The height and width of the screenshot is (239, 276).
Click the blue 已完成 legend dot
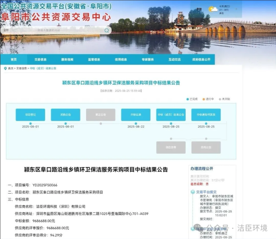[x=188, y=99]
